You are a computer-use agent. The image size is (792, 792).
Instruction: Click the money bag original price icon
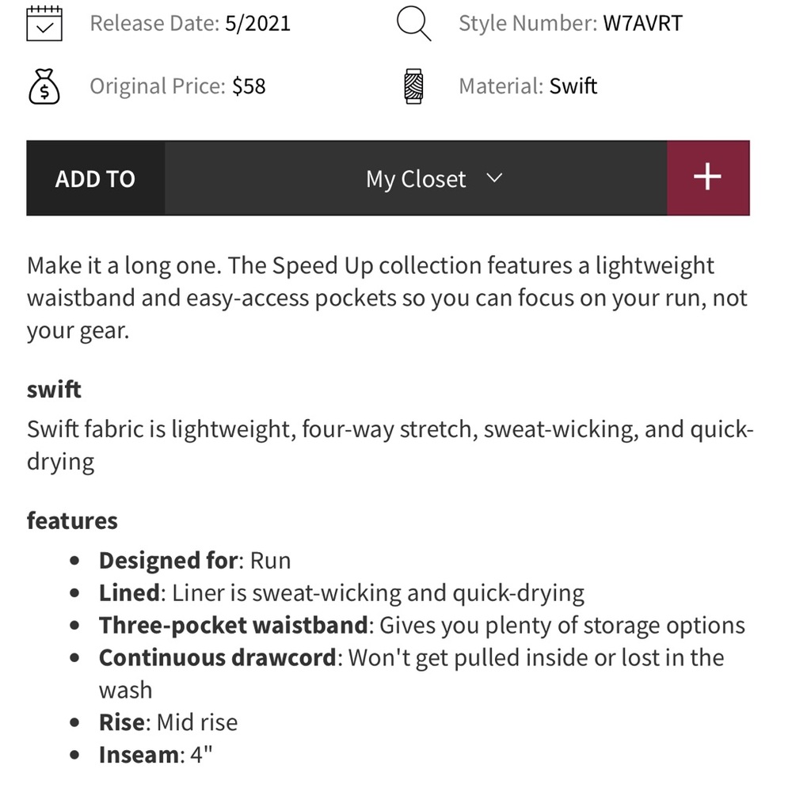point(44,86)
